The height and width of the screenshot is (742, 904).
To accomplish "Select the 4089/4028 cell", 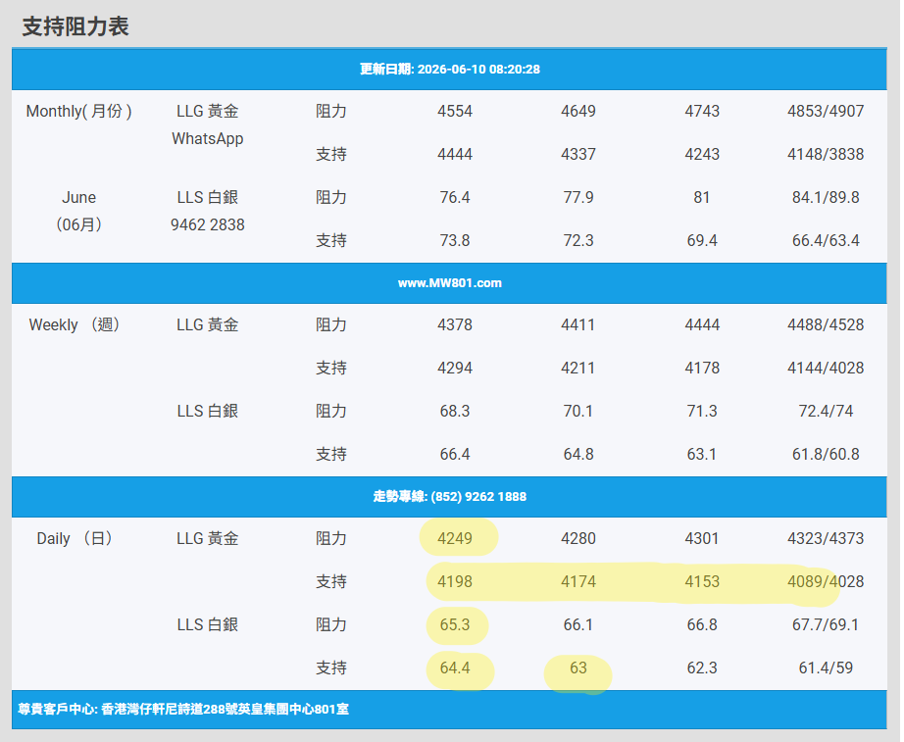I will (826, 581).
